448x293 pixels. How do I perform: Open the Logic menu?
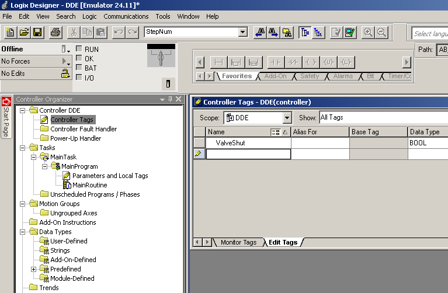[89, 16]
